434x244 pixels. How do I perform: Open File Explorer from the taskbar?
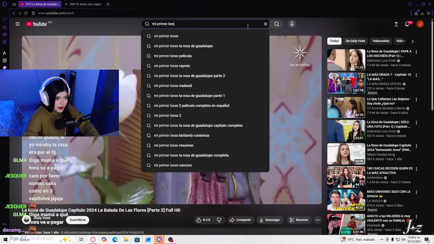click(x=126, y=240)
